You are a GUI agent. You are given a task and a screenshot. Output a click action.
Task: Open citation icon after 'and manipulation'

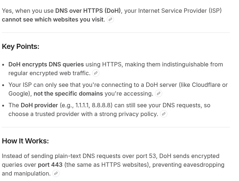[x=56, y=173]
